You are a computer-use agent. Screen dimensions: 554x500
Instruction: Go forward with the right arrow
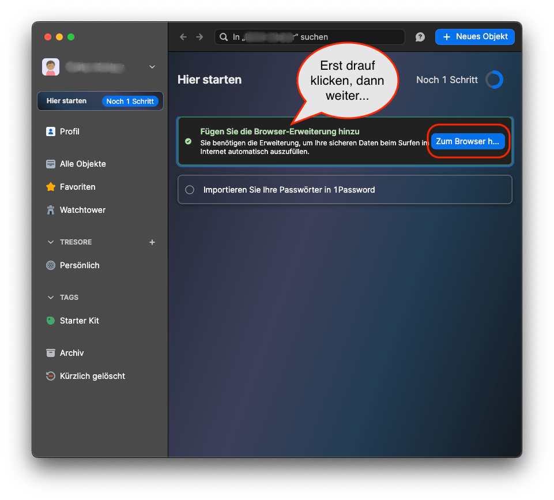pyautogui.click(x=199, y=37)
